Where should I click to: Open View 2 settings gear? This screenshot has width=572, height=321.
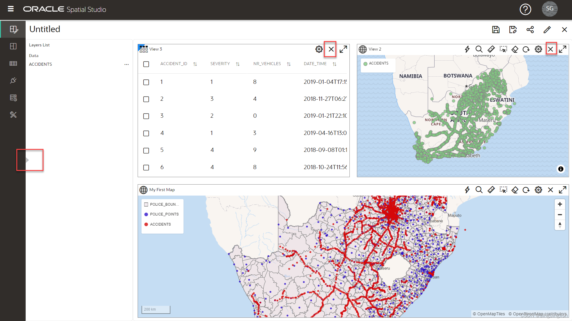538,49
